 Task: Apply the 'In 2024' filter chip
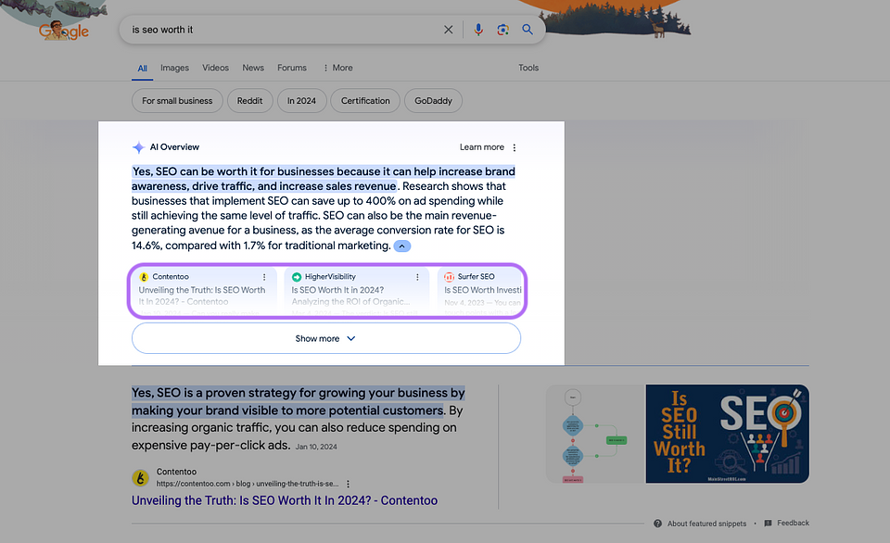click(x=301, y=100)
